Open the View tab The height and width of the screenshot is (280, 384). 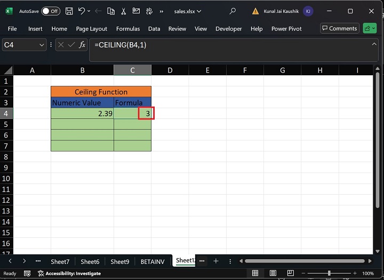(201, 29)
